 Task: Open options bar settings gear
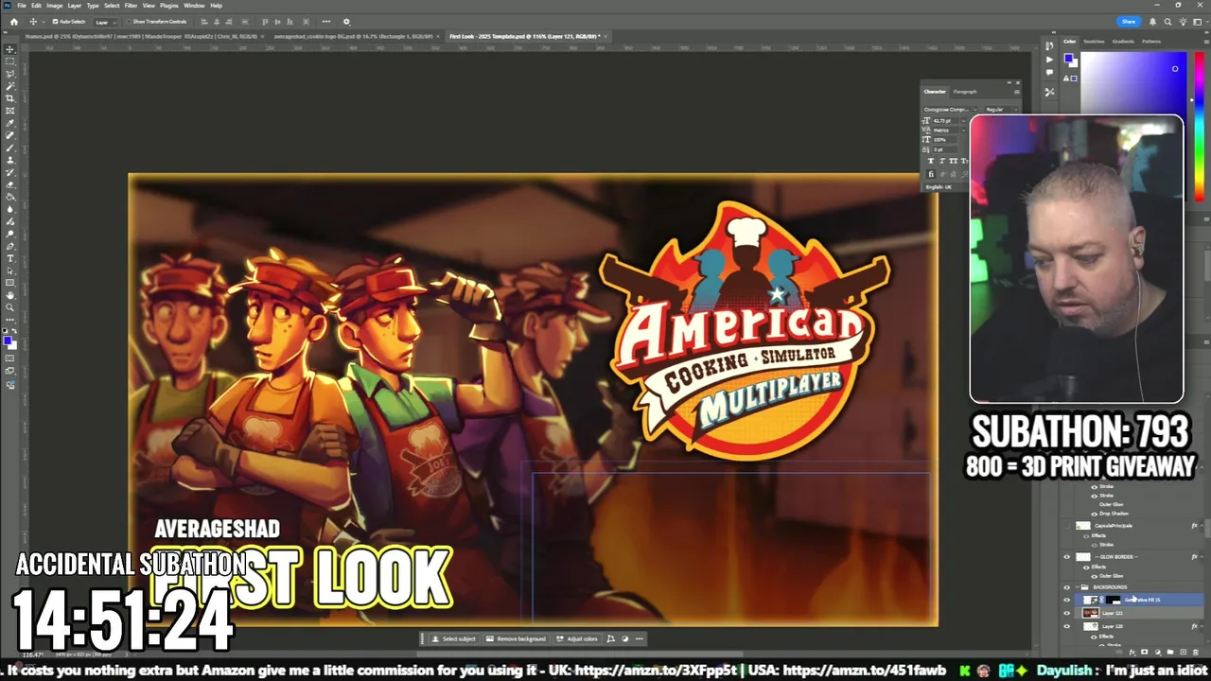point(346,22)
